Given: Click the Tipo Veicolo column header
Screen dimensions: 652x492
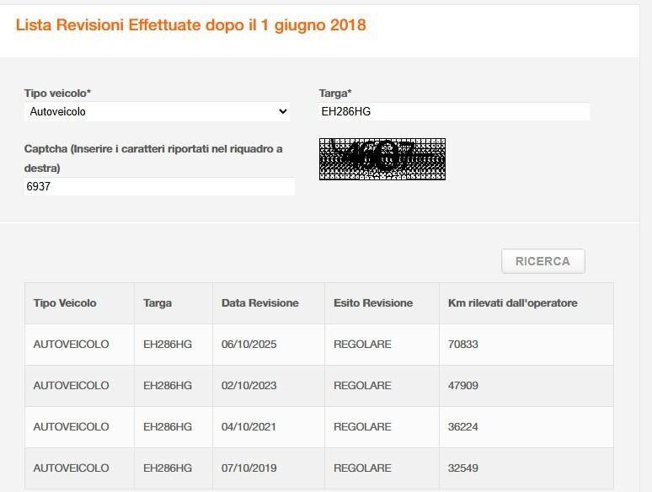Looking at the screenshot, I should [65, 302].
